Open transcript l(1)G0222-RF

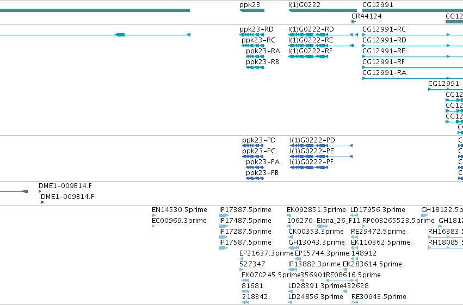click(x=310, y=51)
